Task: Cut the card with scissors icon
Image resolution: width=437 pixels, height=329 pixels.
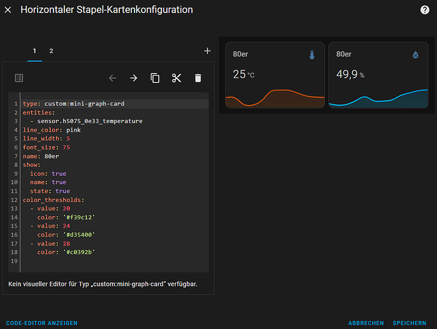Action: [x=176, y=78]
